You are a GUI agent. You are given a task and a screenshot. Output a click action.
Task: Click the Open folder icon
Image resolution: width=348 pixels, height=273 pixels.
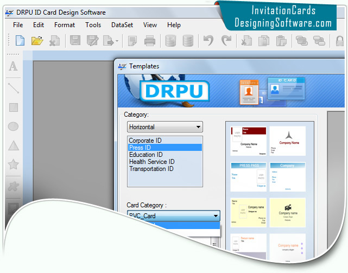(37, 40)
